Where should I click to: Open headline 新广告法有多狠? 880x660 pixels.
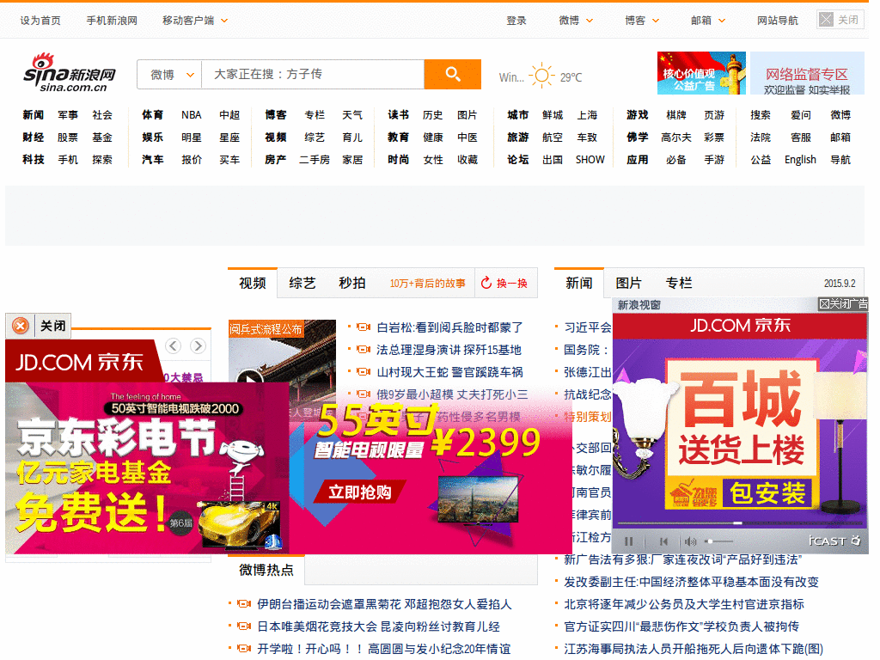click(x=682, y=559)
